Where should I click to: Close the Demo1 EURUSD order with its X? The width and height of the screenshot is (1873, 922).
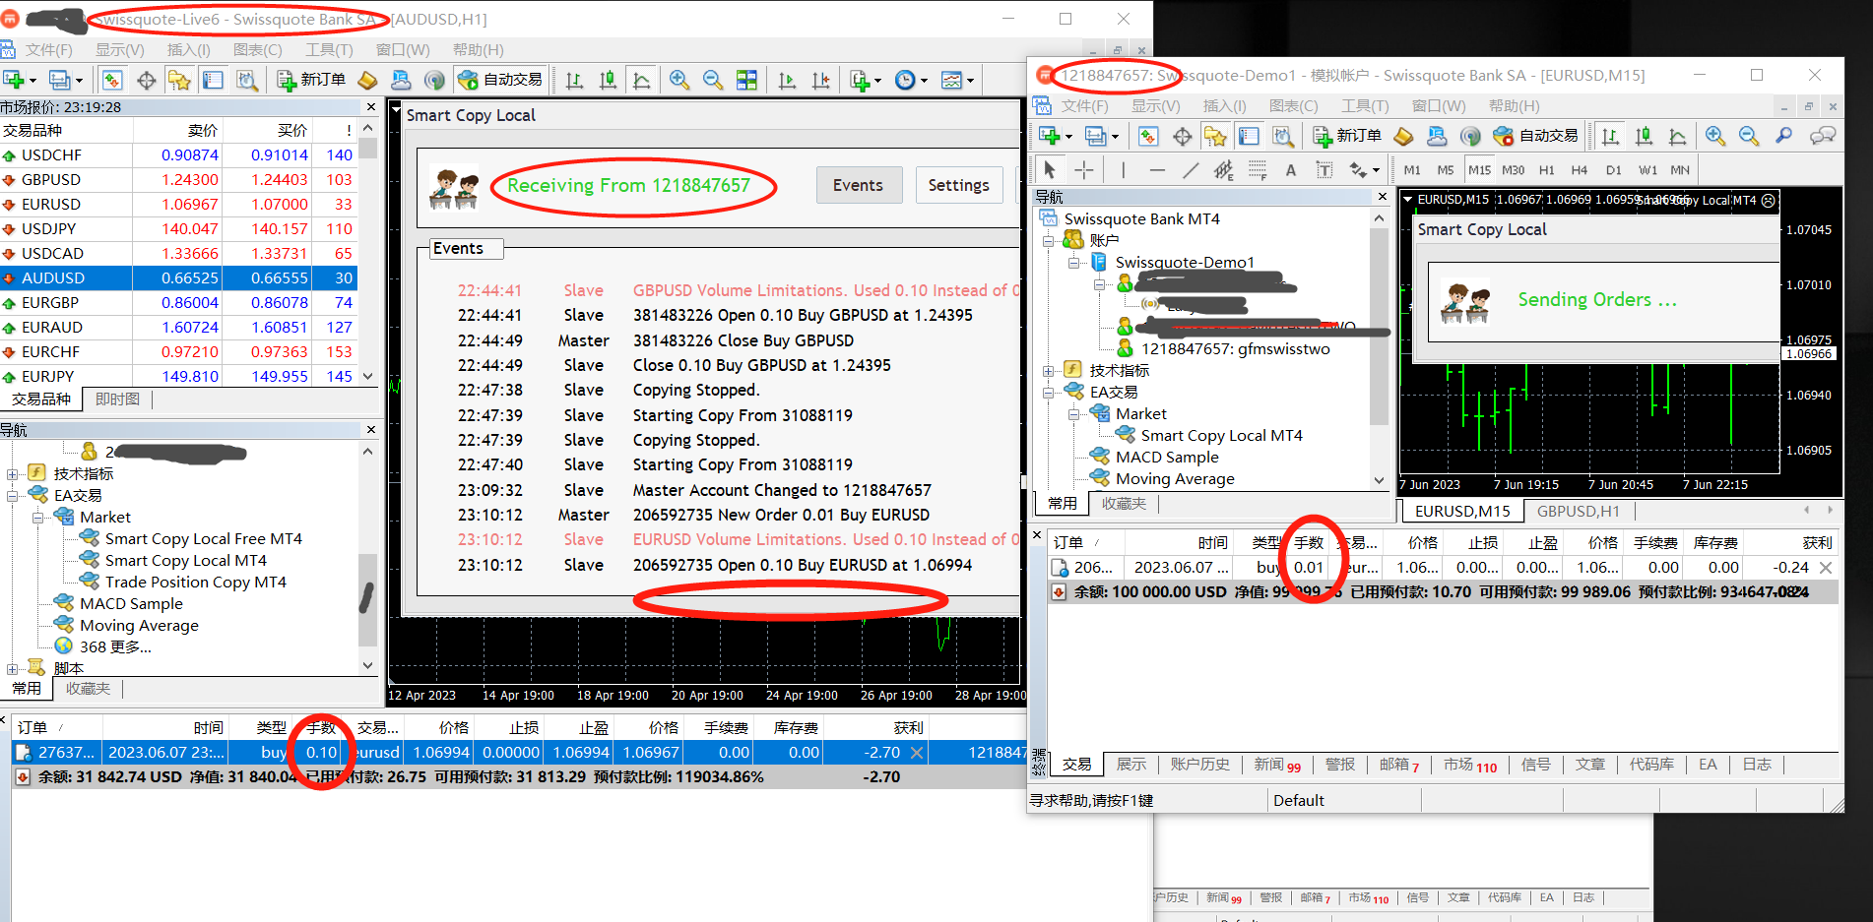(1826, 568)
